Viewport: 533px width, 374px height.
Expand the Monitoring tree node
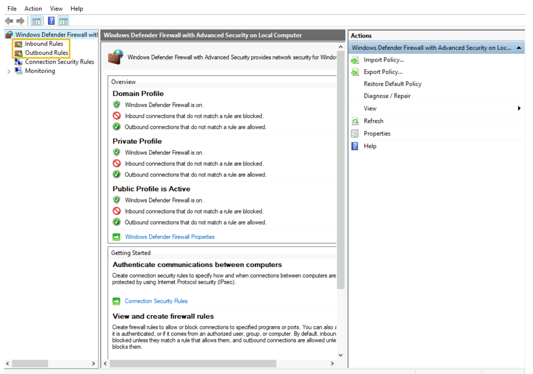[9, 71]
